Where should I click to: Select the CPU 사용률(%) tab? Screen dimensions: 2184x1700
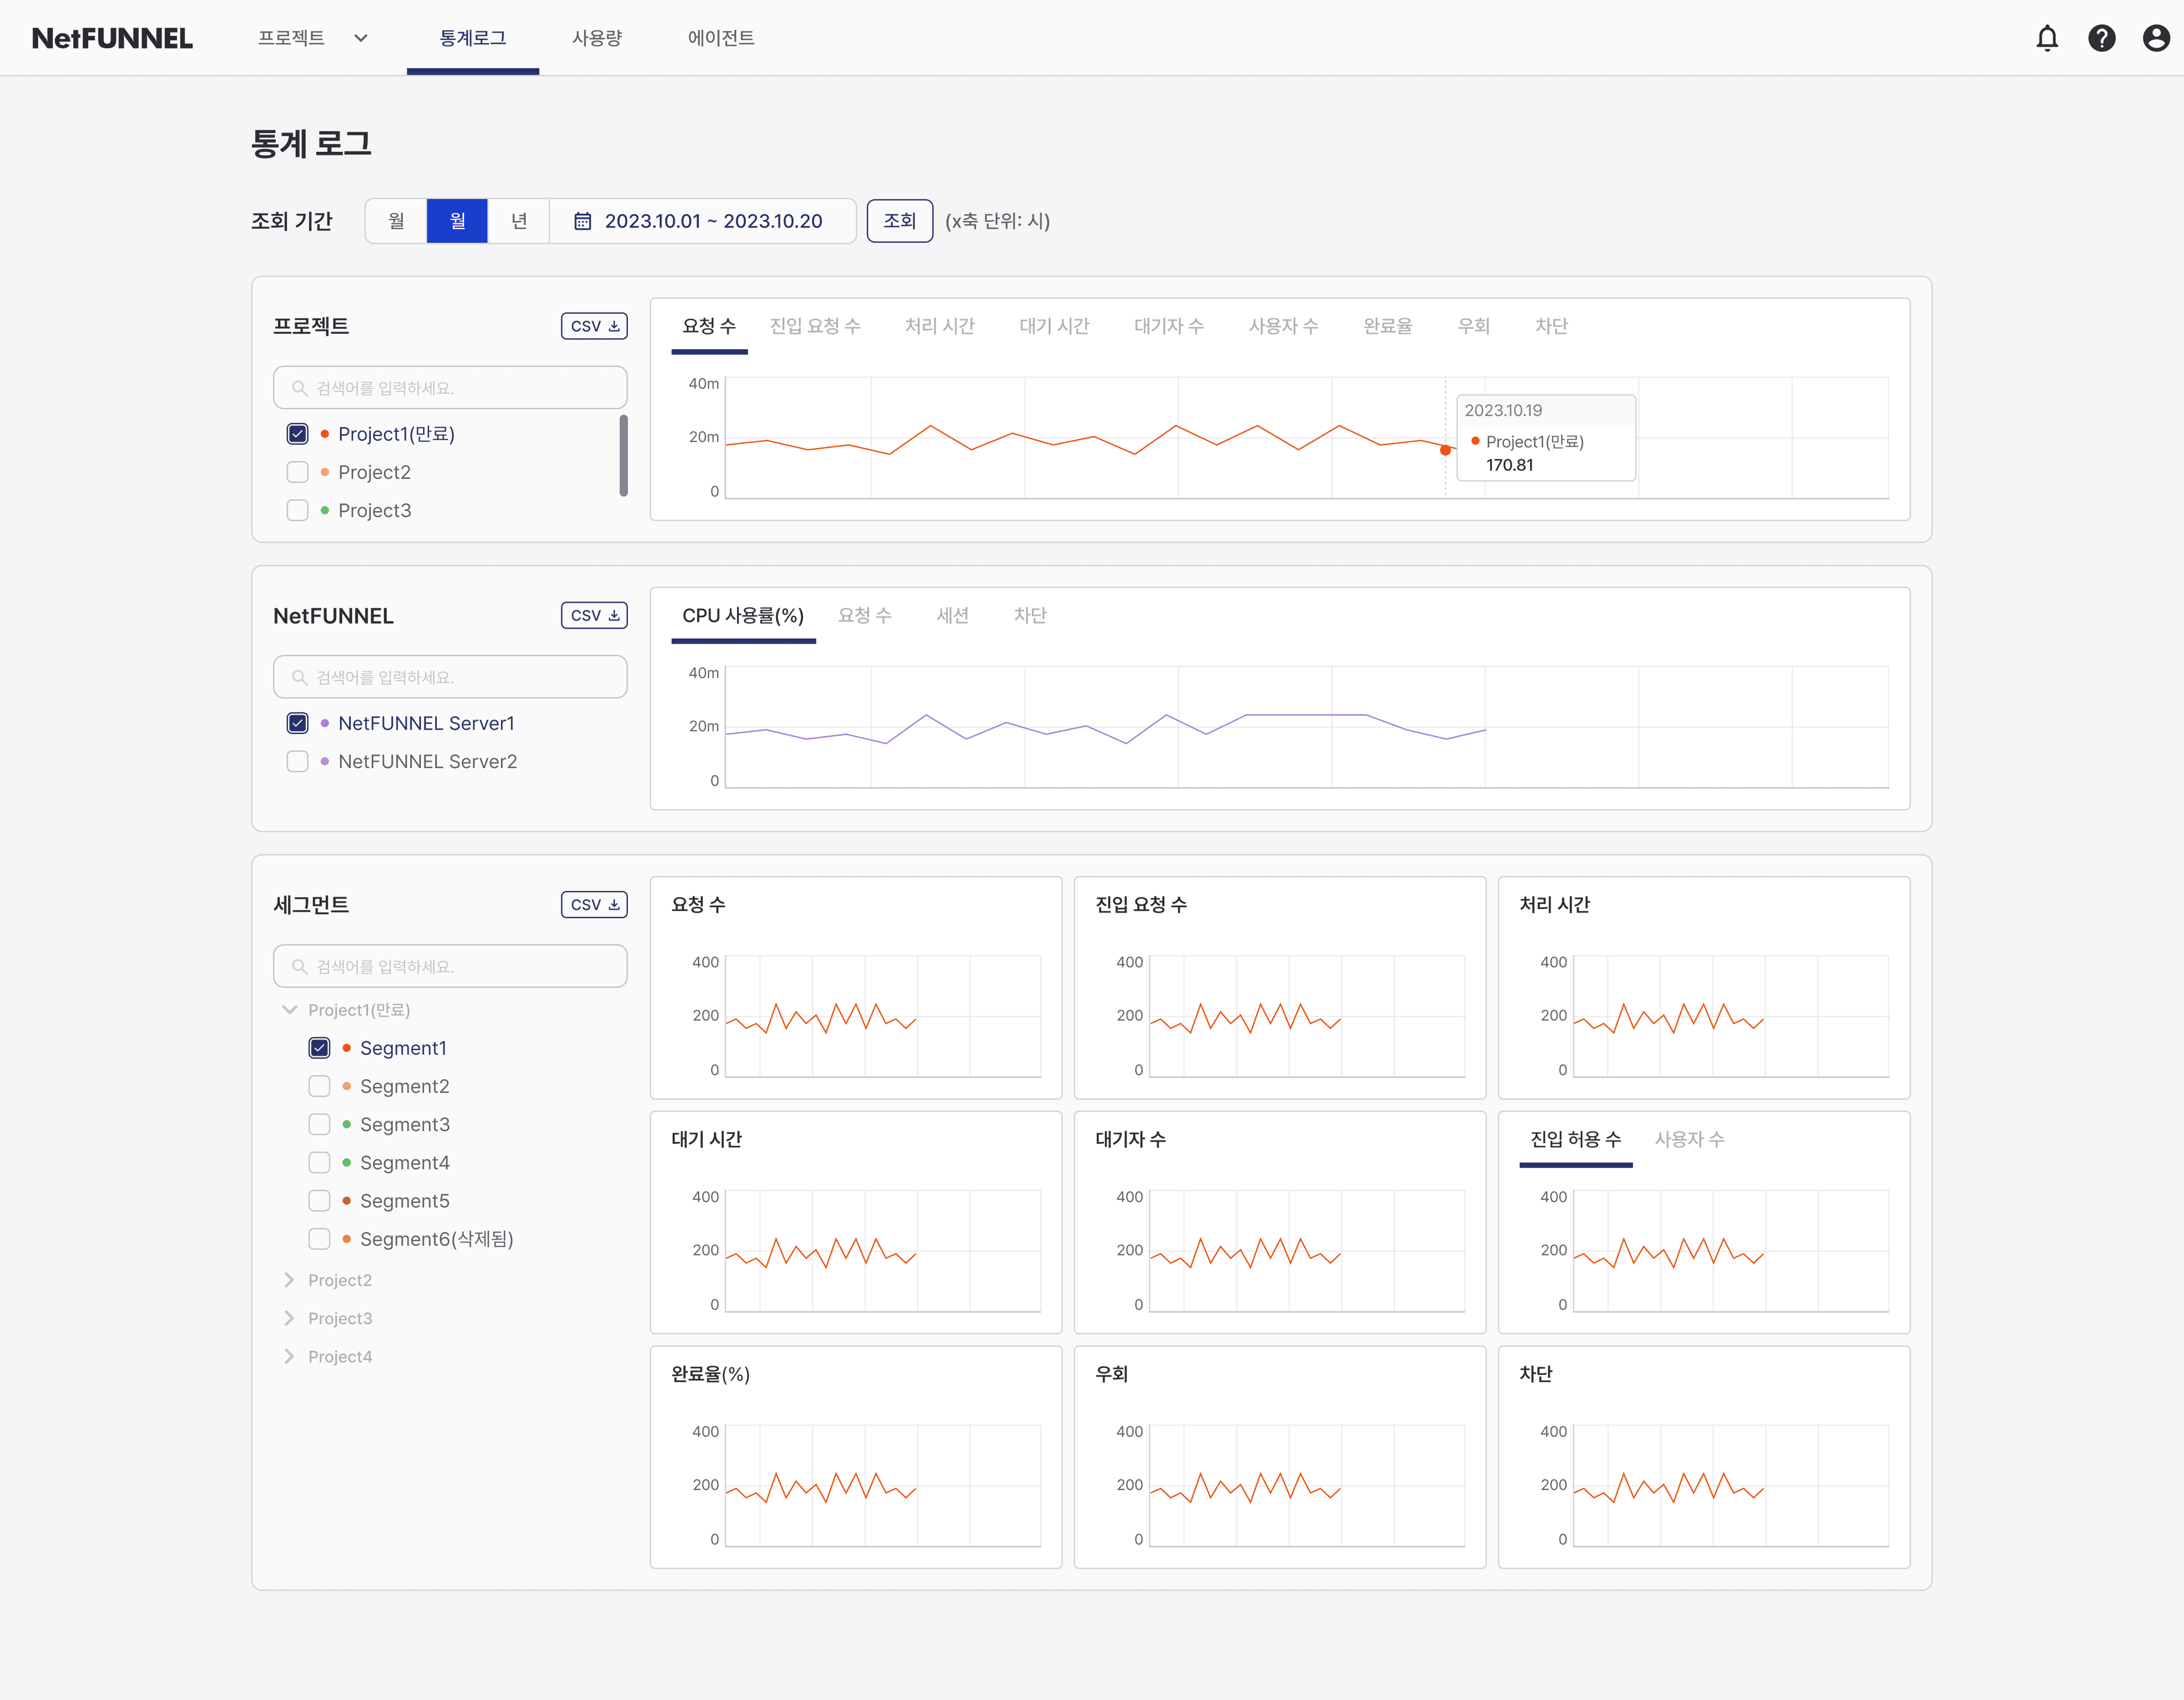[x=743, y=616]
